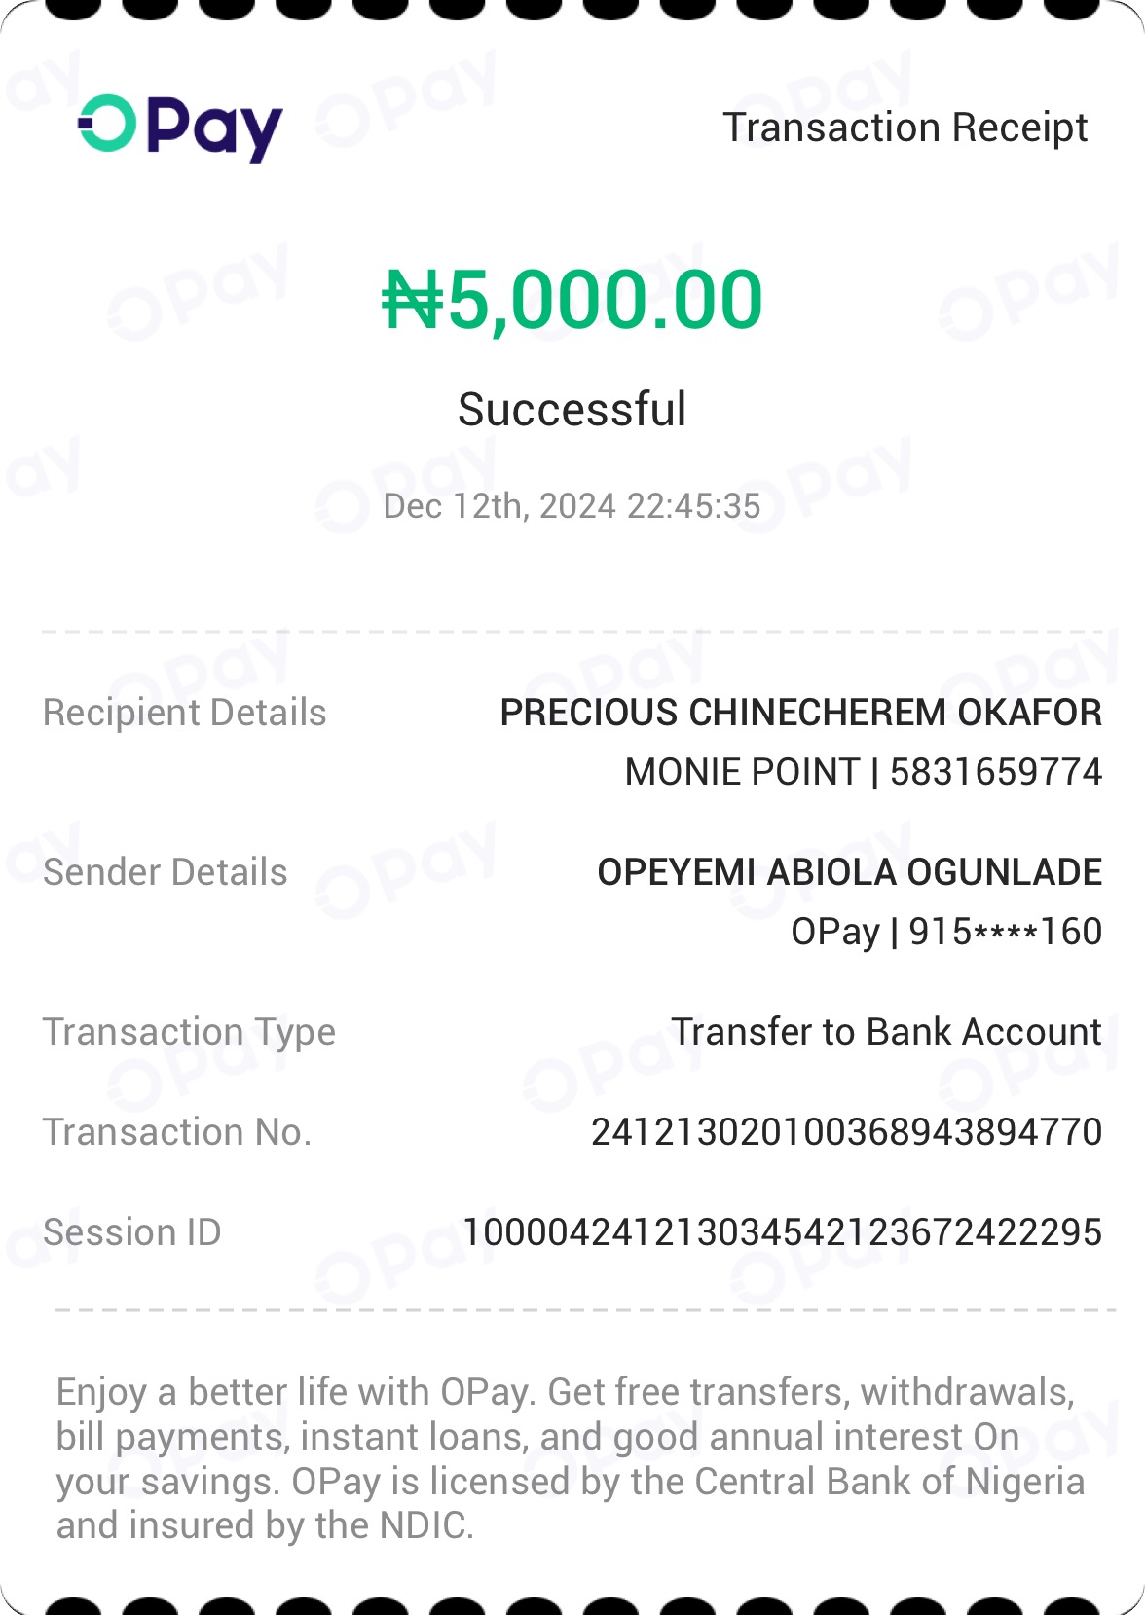Image resolution: width=1145 pixels, height=1615 pixels.
Task: Click the Session ID label
Action: click(132, 1232)
